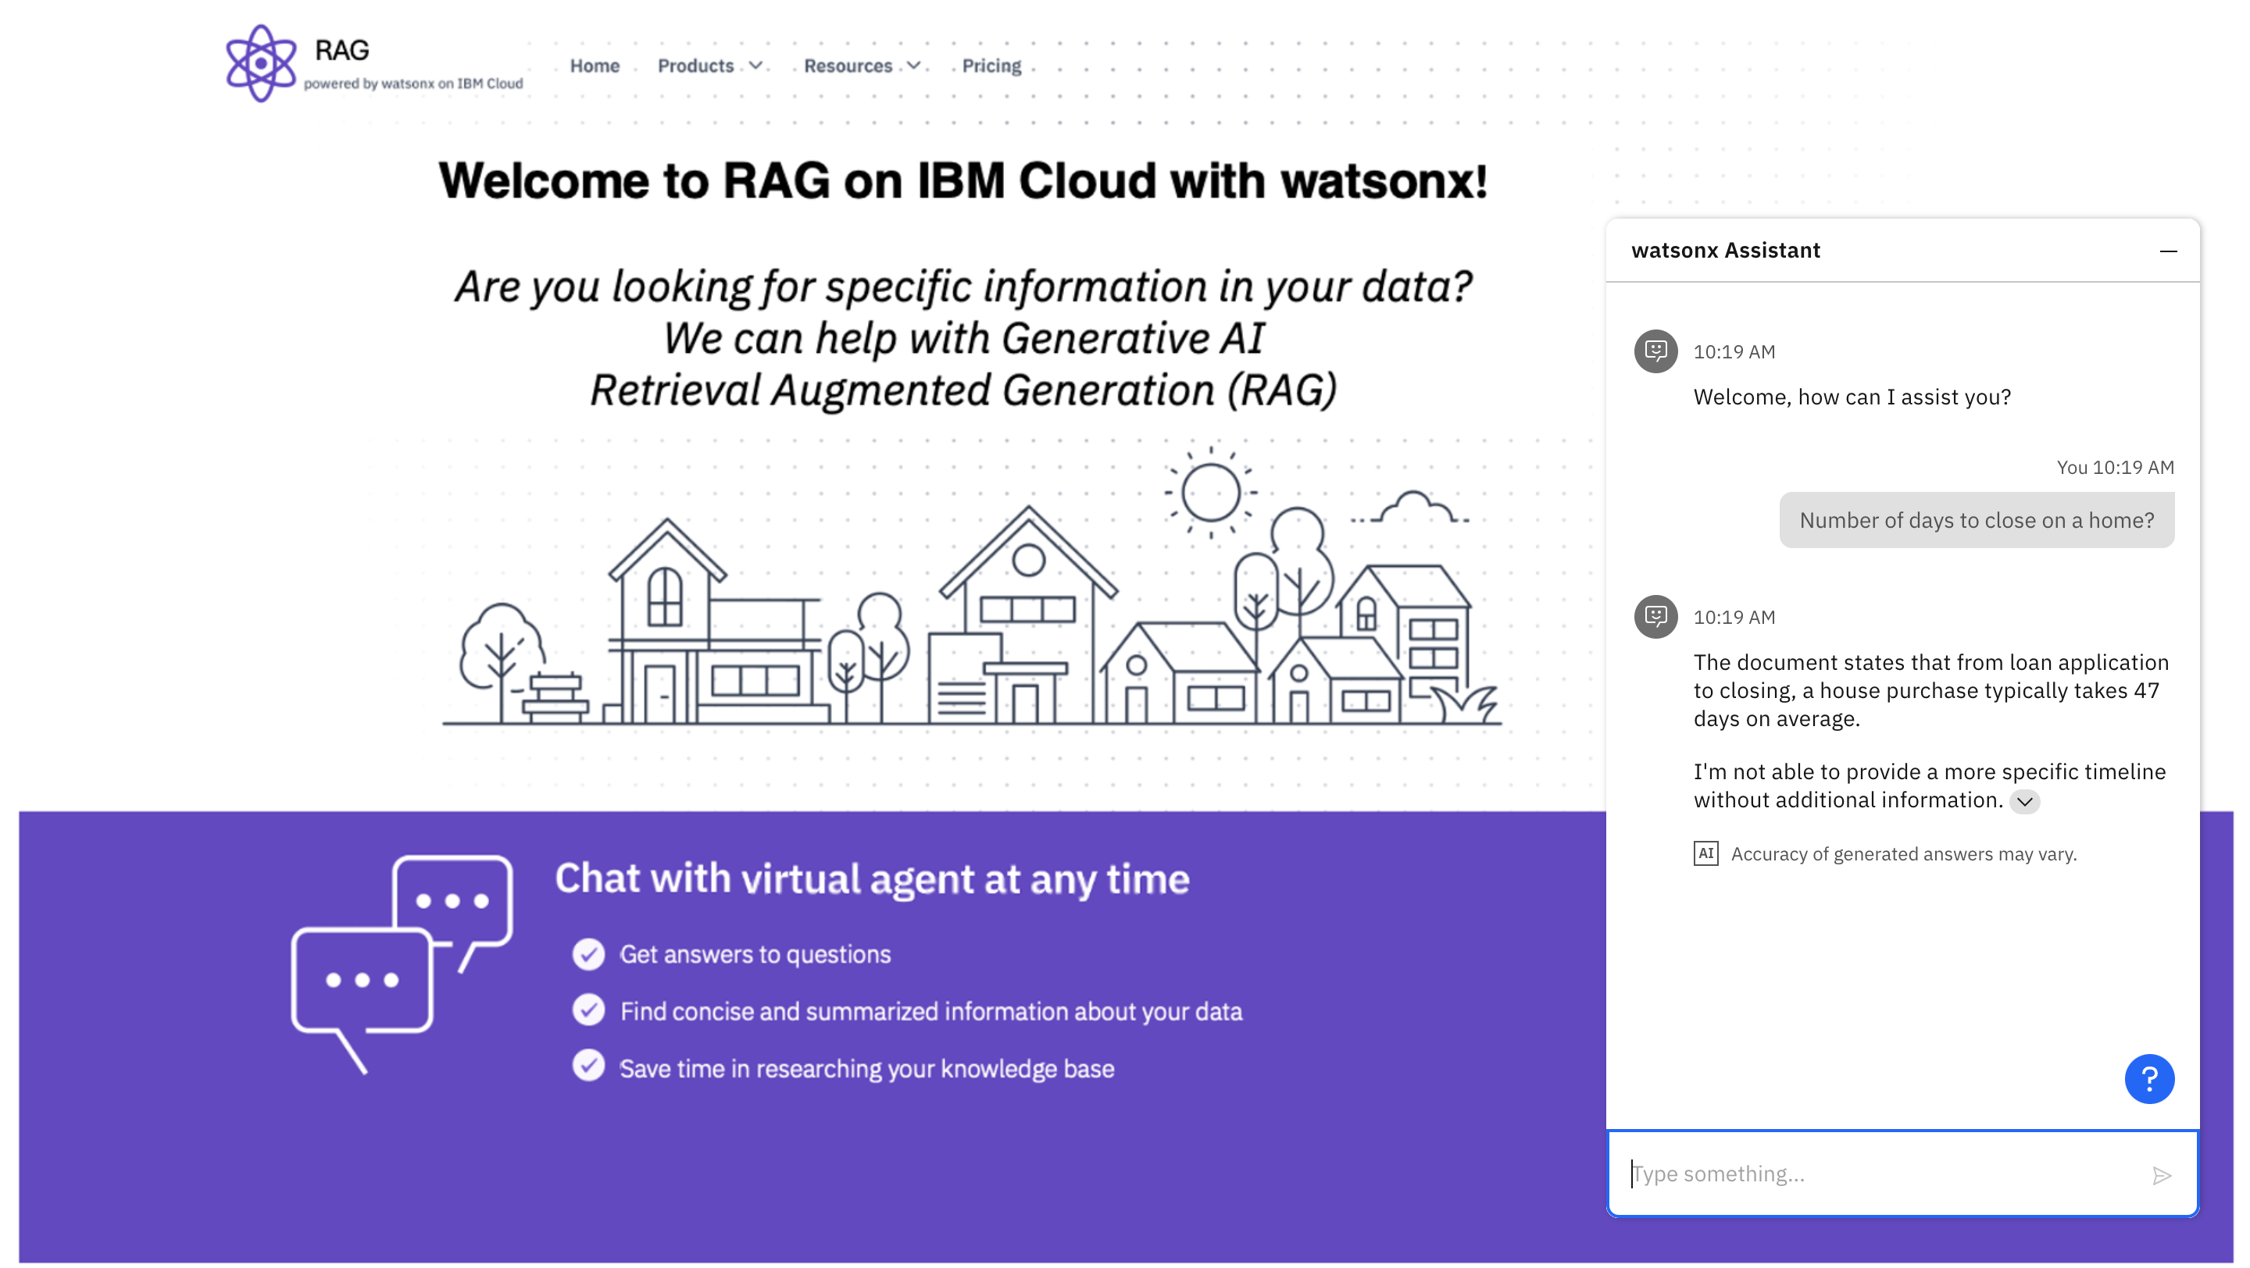The height and width of the screenshot is (1268, 2250).
Task: Click the send message arrow icon
Action: (x=2161, y=1176)
